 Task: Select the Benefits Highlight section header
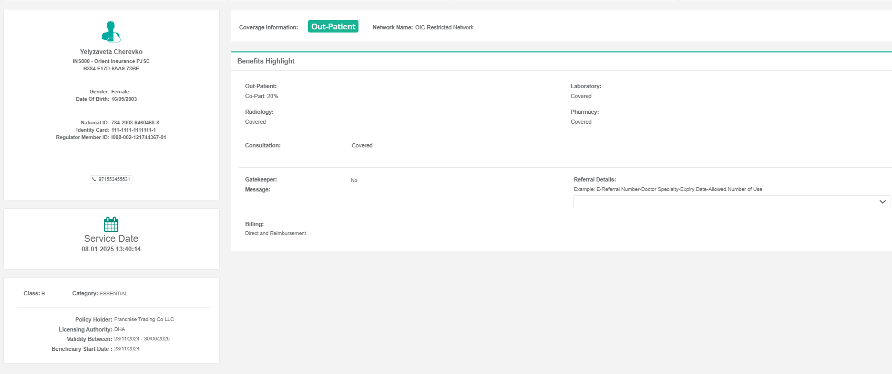(265, 61)
